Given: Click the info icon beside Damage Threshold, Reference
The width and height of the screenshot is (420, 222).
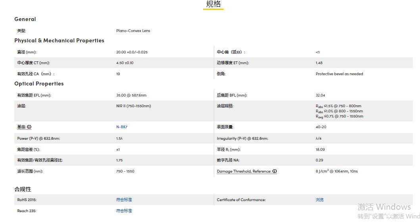Looking at the screenshot, I should click(x=274, y=171).
